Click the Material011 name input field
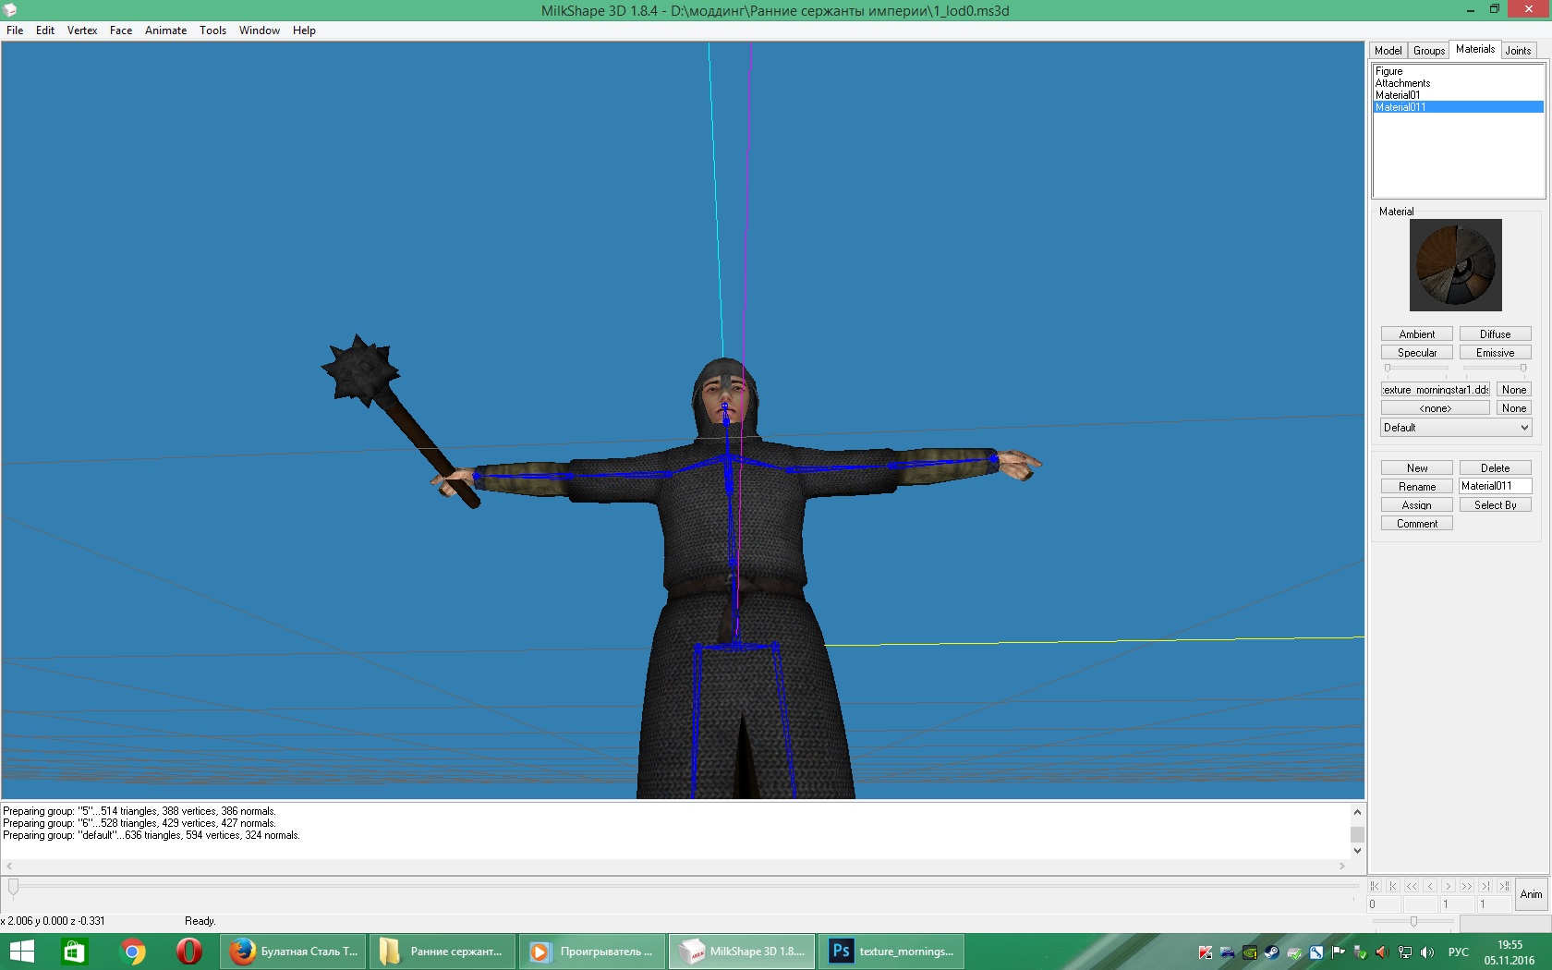 (1496, 486)
